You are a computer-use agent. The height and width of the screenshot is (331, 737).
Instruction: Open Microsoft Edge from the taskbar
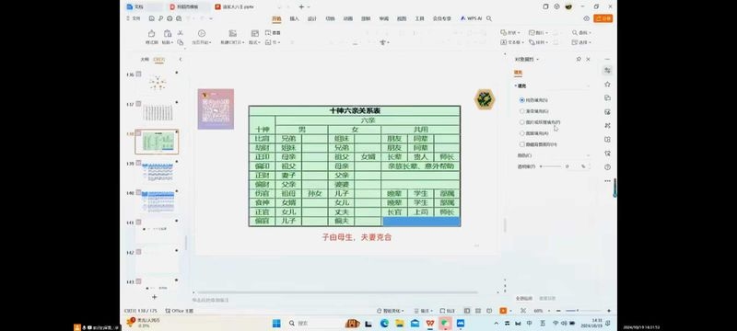384,323
